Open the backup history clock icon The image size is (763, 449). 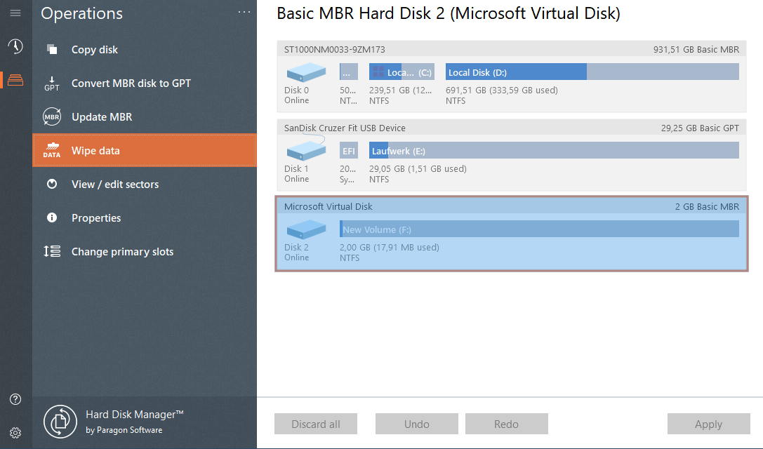[x=15, y=47]
